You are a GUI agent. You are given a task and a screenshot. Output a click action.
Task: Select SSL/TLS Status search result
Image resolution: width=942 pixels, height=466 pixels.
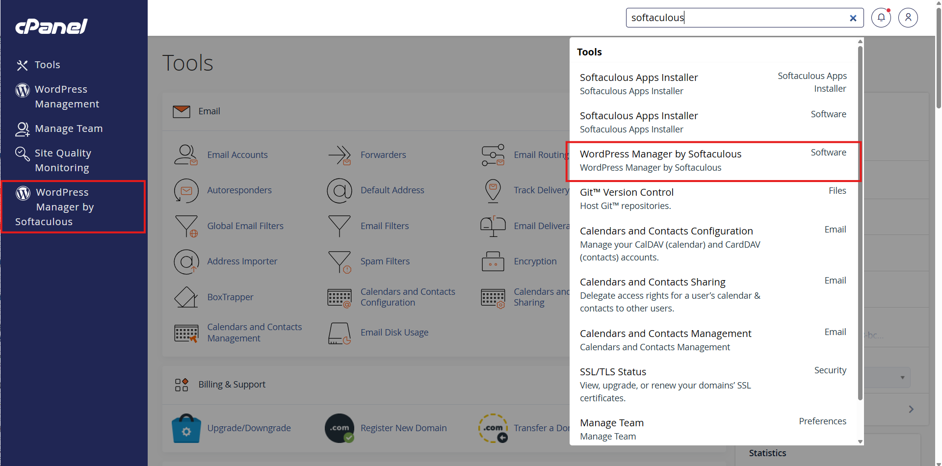(713, 385)
